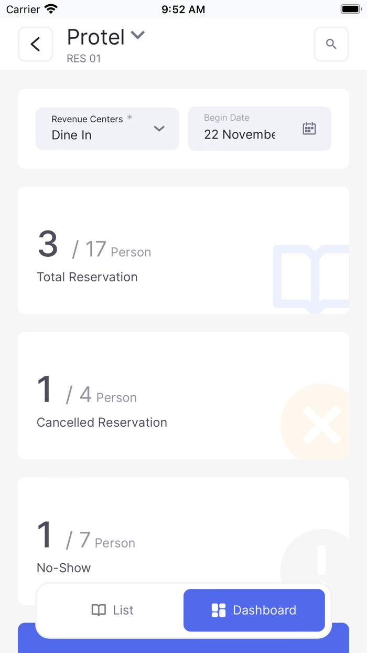The width and height of the screenshot is (367, 653).
Task: Select the Dine In revenue center option
Action: pos(71,134)
